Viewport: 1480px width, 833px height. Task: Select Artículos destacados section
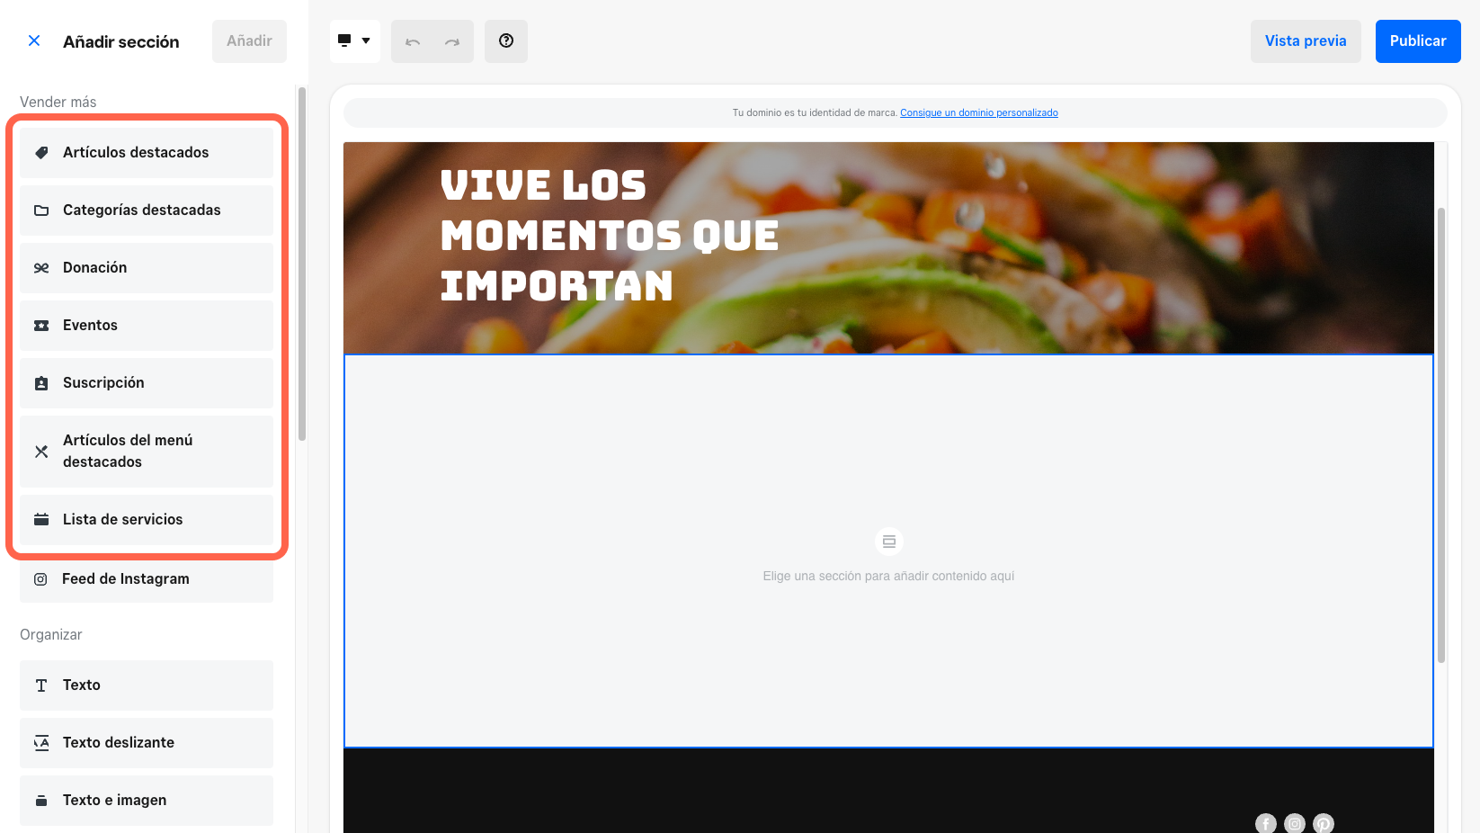click(x=147, y=153)
